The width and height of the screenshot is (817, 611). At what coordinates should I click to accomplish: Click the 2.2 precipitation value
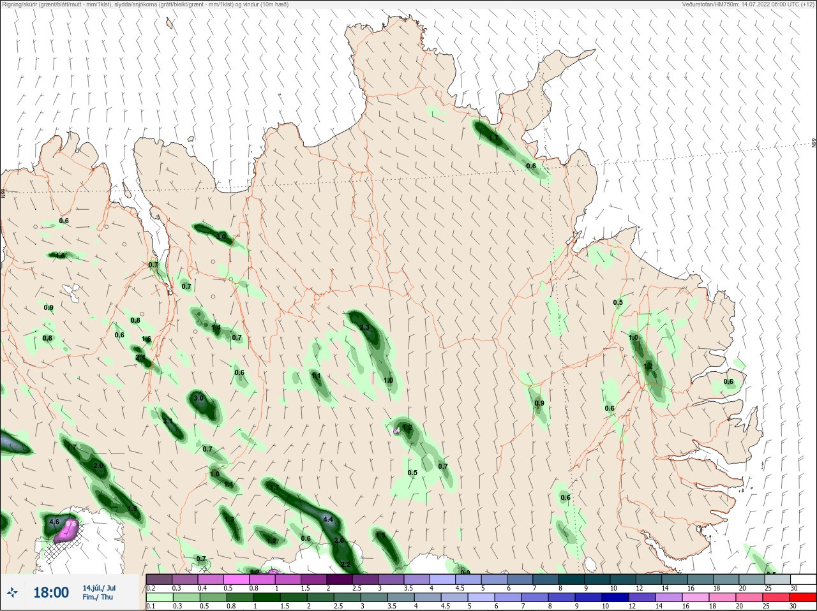[345, 564]
